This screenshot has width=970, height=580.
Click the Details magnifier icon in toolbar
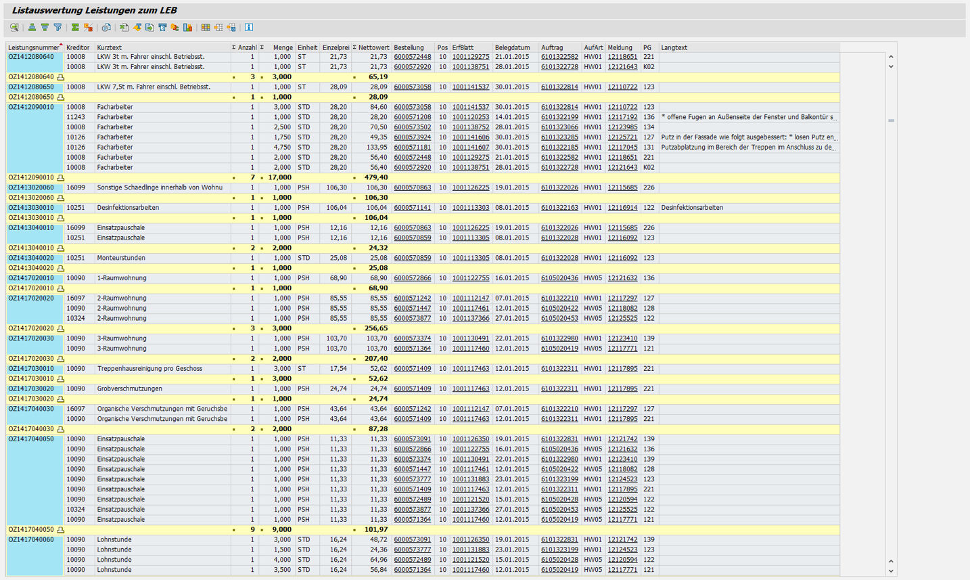14,28
